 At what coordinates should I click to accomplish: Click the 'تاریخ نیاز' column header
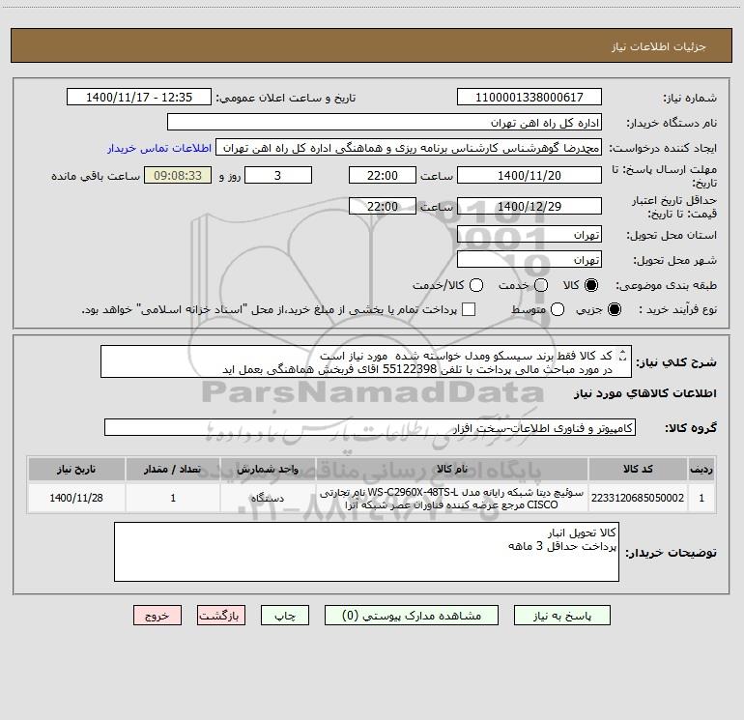coord(76,469)
